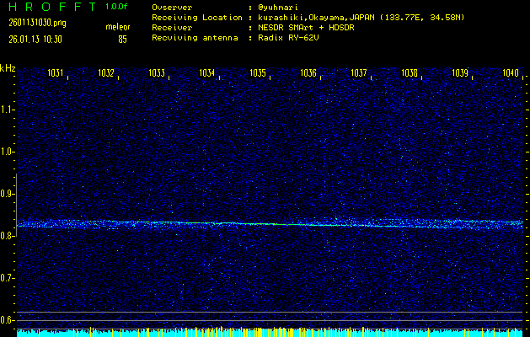Viewport: 530px width, 337px height.
Task: Click the 1.0.0f version label
Action: [x=117, y=7]
